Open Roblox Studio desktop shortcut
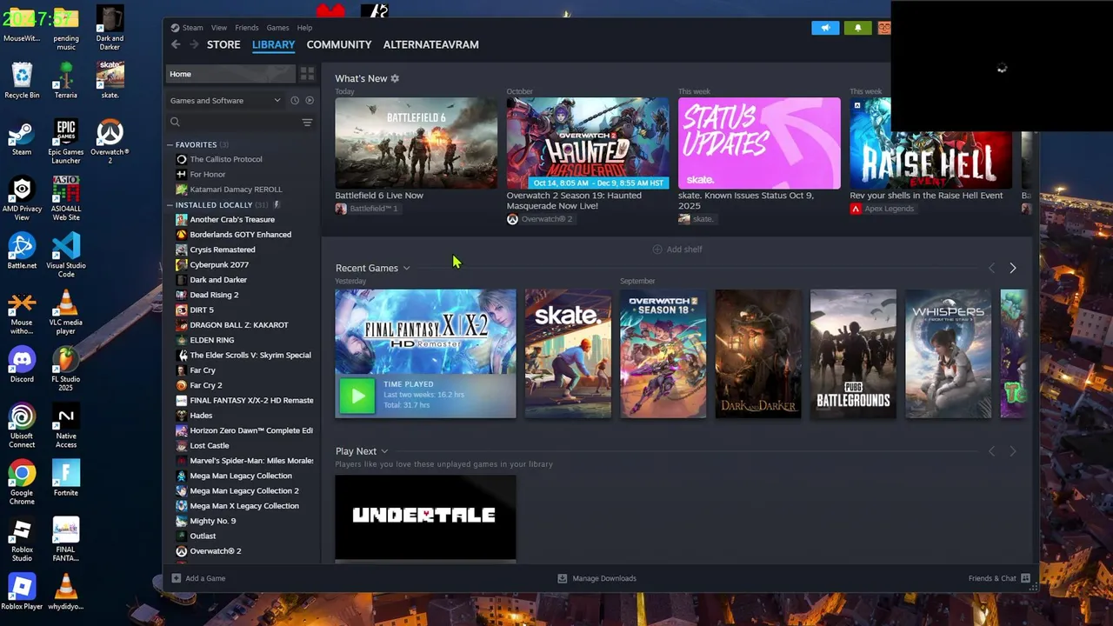The width and height of the screenshot is (1113, 626). click(22, 539)
